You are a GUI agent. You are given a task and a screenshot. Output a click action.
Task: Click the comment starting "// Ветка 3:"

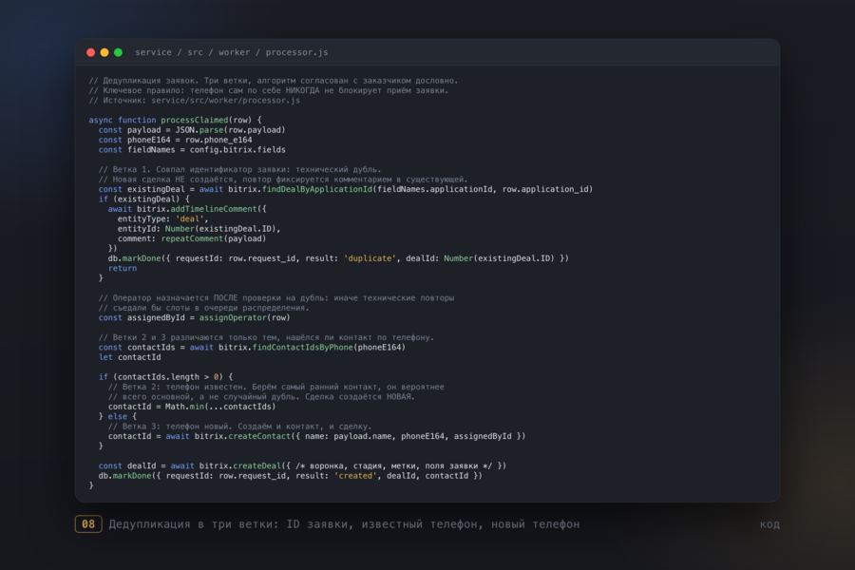tap(239, 426)
